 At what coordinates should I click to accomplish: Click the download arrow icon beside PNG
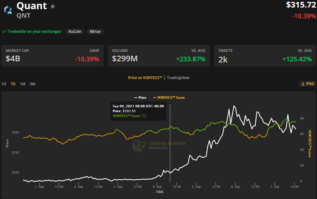[x=303, y=84]
